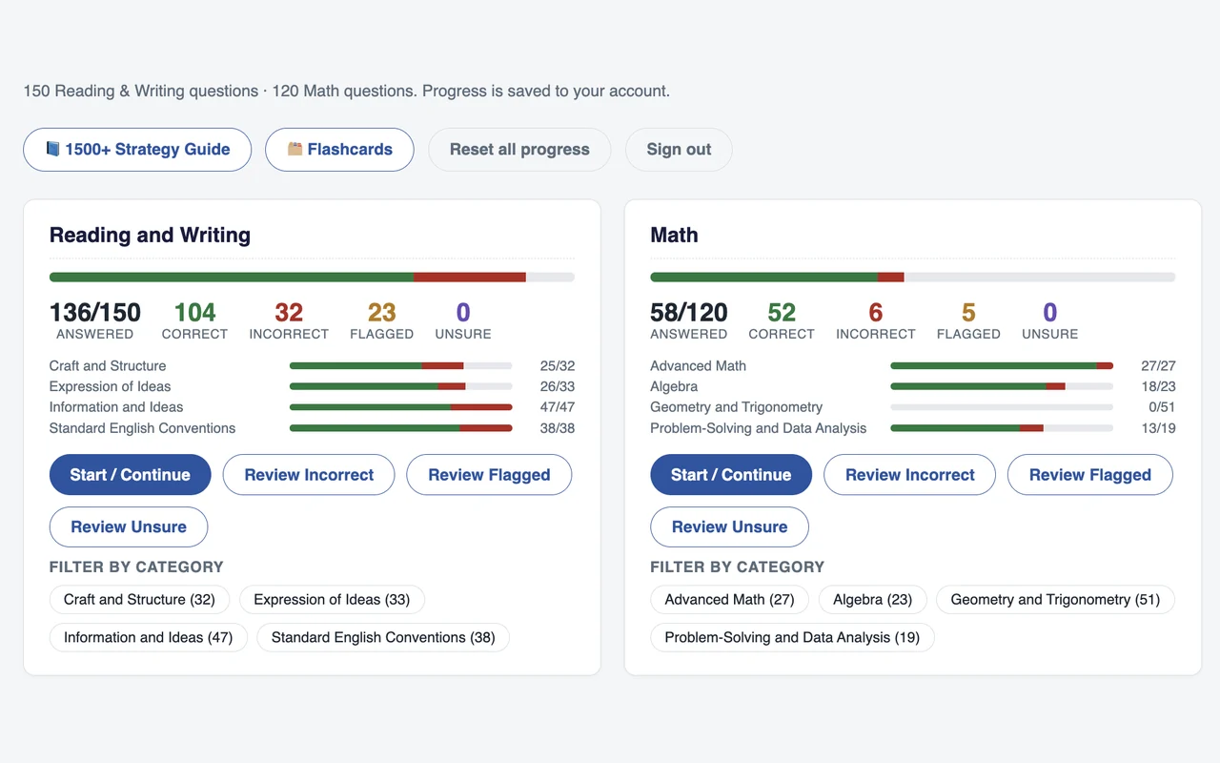Click the Craft and Structure progress bar
The height and width of the screenshot is (763, 1220).
[x=400, y=366]
